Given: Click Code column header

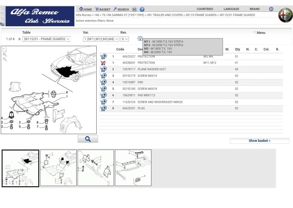Looking at the screenshot, I should click(120, 49).
